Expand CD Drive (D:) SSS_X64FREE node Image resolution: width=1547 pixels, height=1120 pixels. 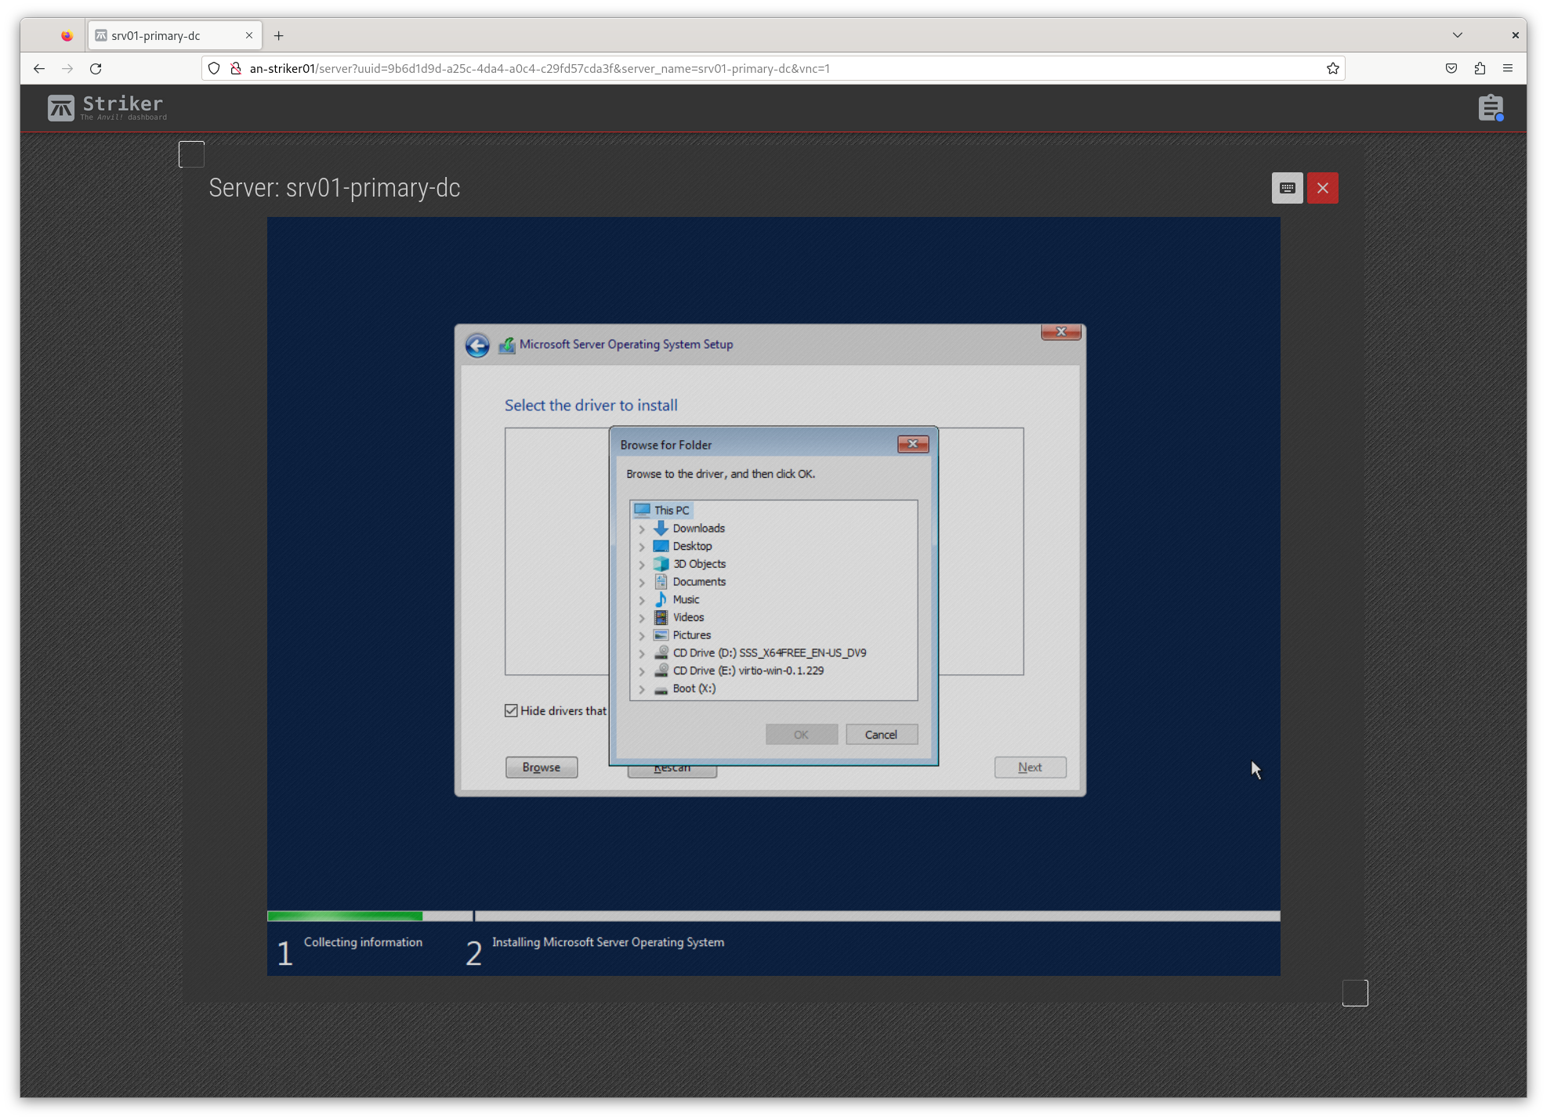(x=642, y=653)
